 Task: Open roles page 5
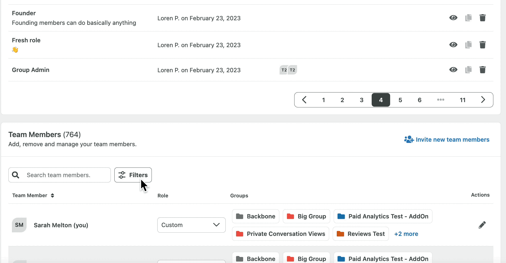coord(400,100)
